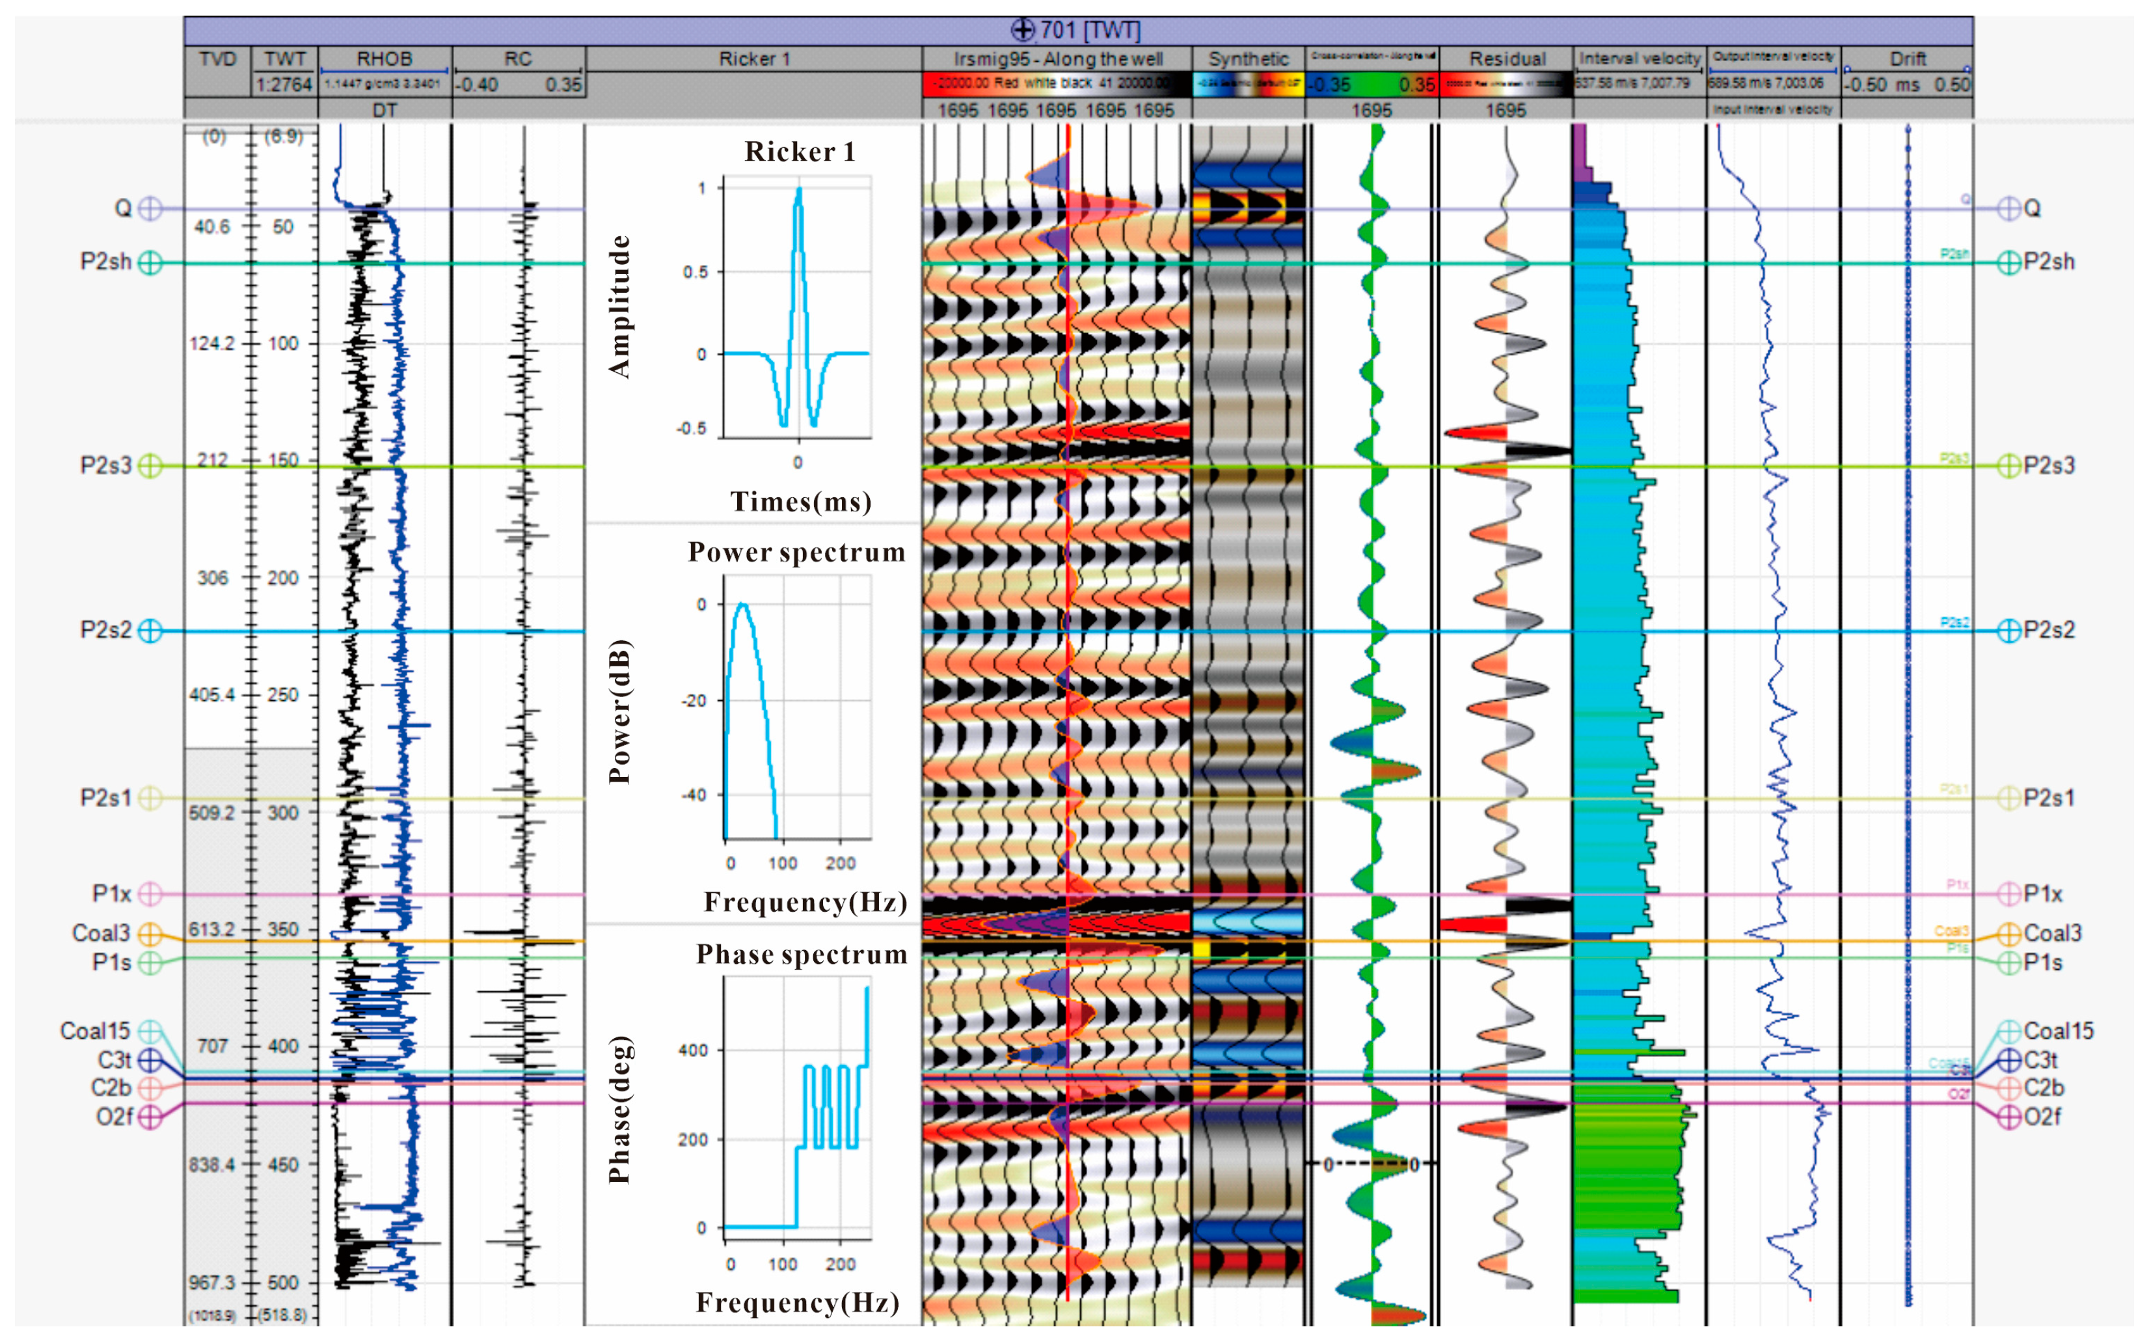Click the Coal15 marker icon on left
The height and width of the screenshot is (1340, 2149).
(150, 1032)
